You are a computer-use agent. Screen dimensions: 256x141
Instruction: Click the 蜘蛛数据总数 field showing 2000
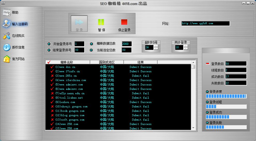click(127, 44)
